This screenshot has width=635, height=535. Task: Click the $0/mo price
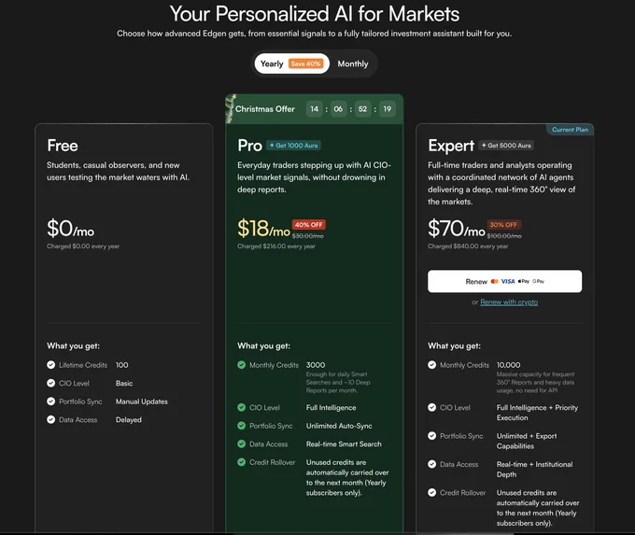pos(70,229)
